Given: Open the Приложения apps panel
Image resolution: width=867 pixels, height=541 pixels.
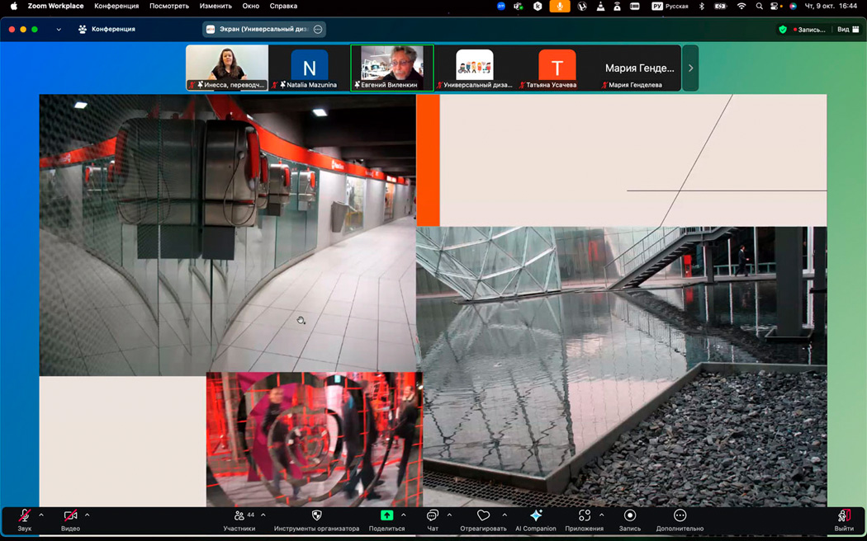Looking at the screenshot, I should (584, 520).
